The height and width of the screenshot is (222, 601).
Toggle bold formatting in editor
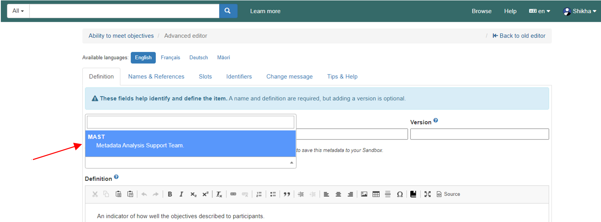coord(170,194)
